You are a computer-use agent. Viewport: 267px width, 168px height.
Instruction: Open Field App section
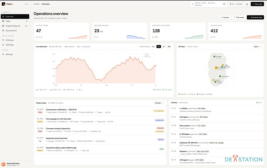[15, 45]
